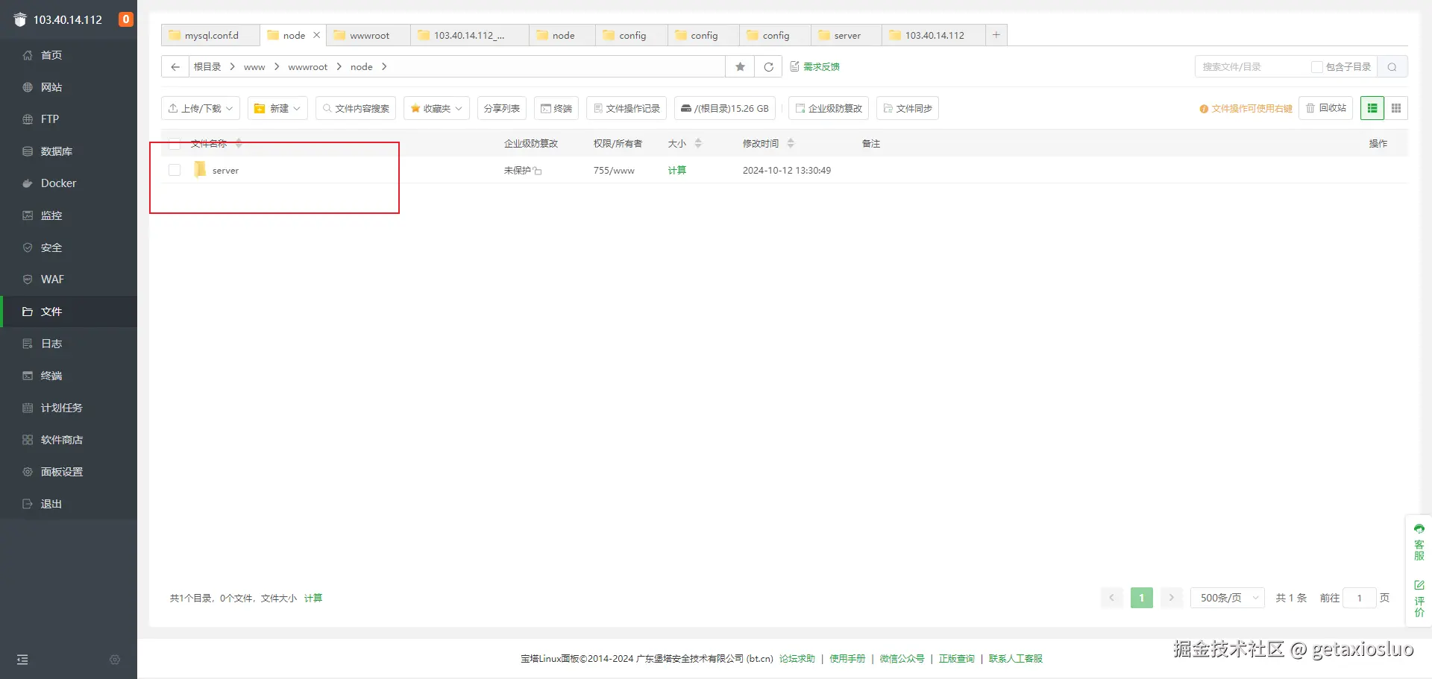Click the back arrow in path bar
The height and width of the screenshot is (679, 1432).
(x=175, y=67)
